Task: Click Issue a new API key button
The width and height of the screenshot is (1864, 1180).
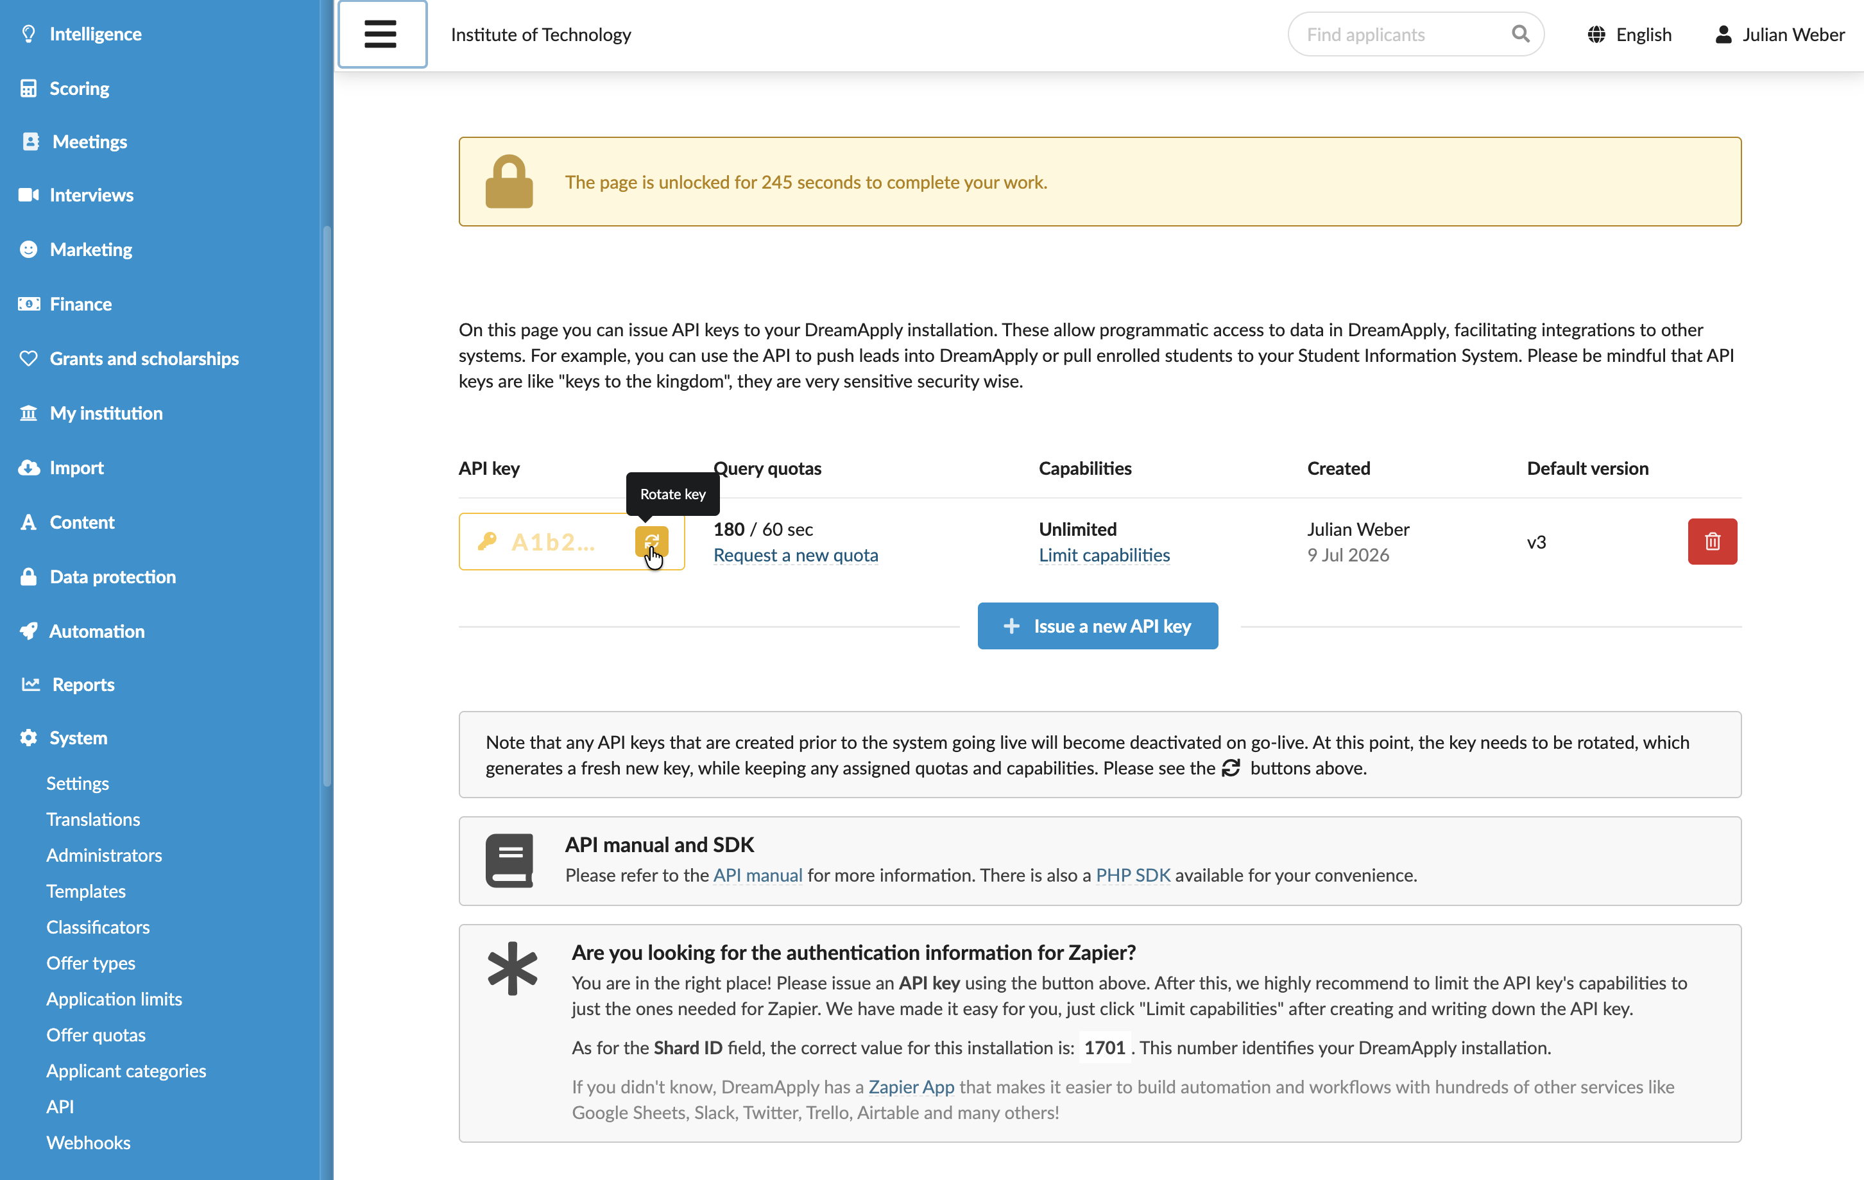Action: pos(1097,626)
